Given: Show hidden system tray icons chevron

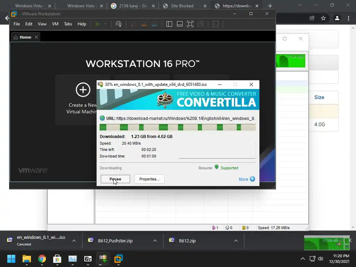Looking at the screenshot, I should pos(303,259).
